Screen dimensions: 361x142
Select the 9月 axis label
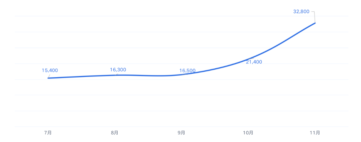[x=182, y=133]
